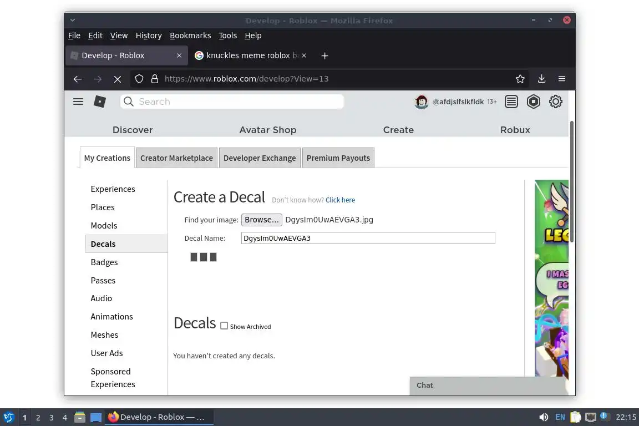Open the Edit menu
The height and width of the screenshot is (426, 639).
click(95, 35)
